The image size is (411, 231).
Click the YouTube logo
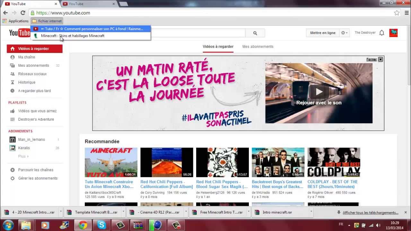point(20,32)
